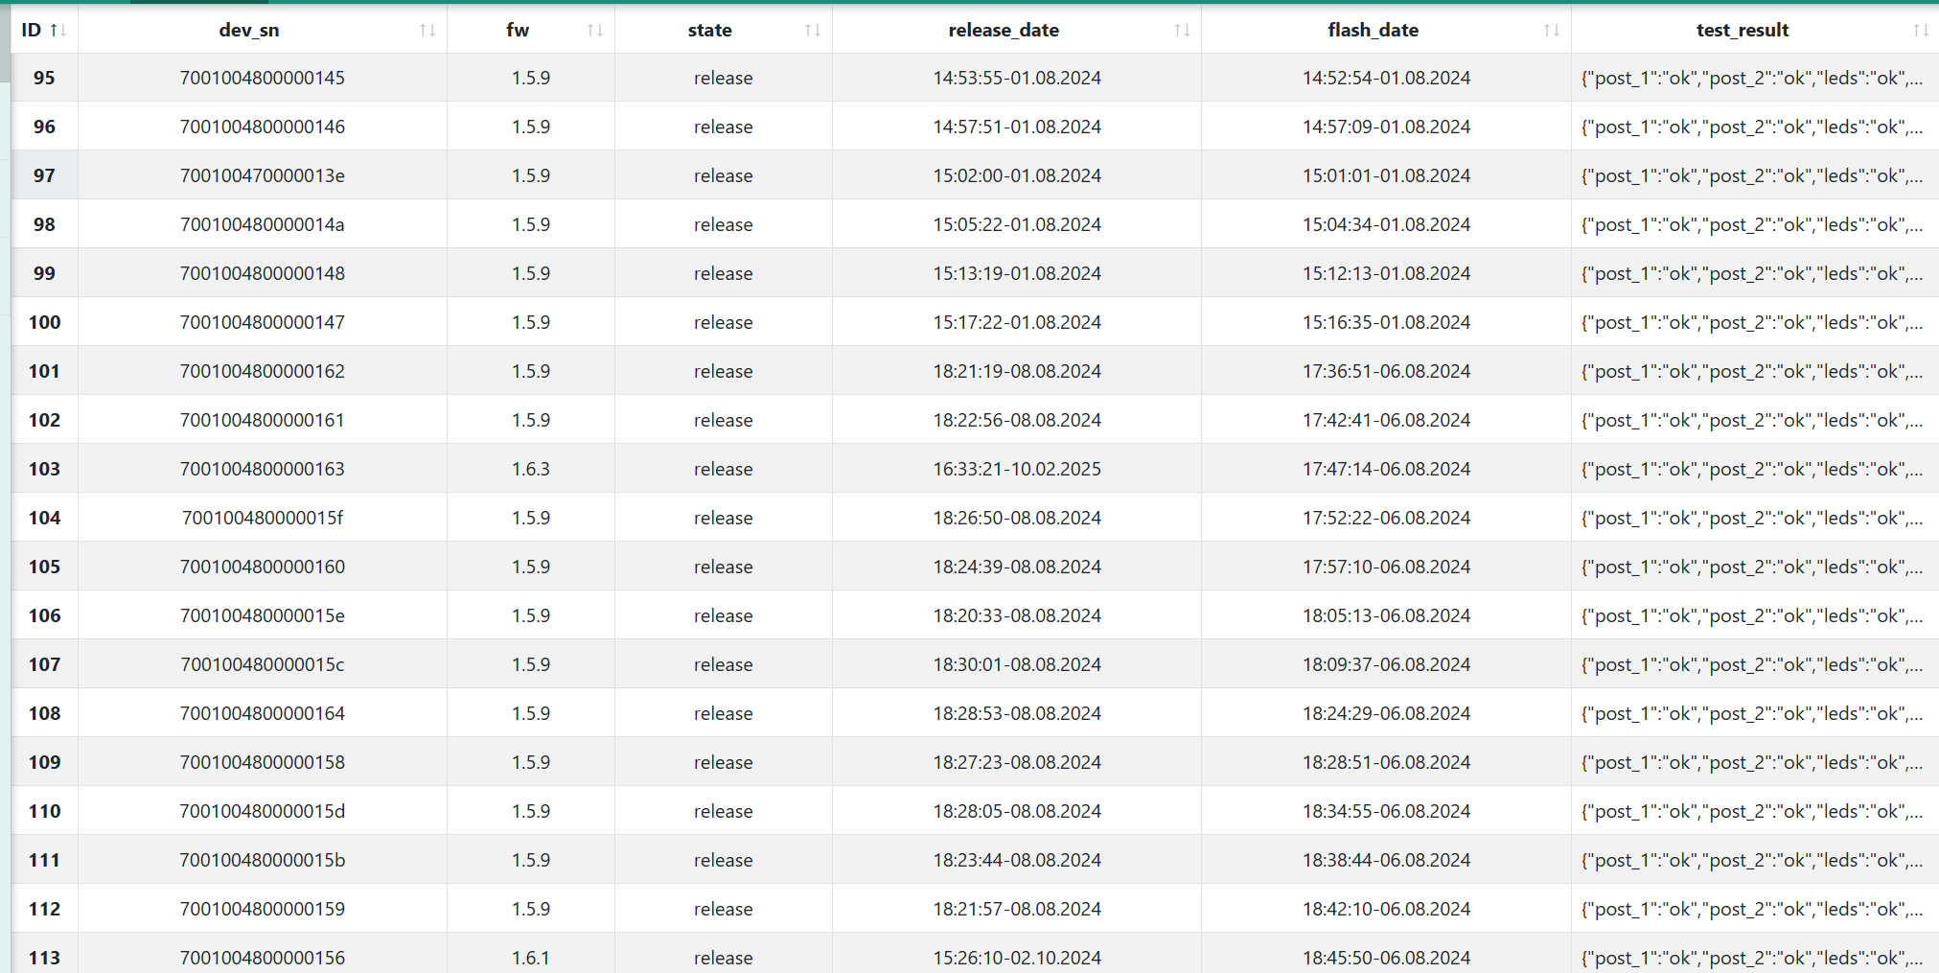Click flash date 17:42:41-06.08.2024
1939x973 pixels.
1386,420
